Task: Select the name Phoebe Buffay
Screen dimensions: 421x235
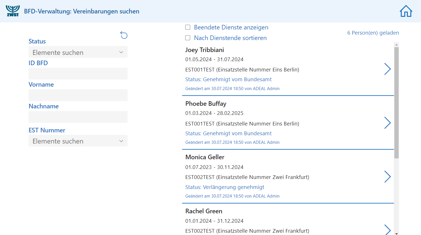Action: 206,103
